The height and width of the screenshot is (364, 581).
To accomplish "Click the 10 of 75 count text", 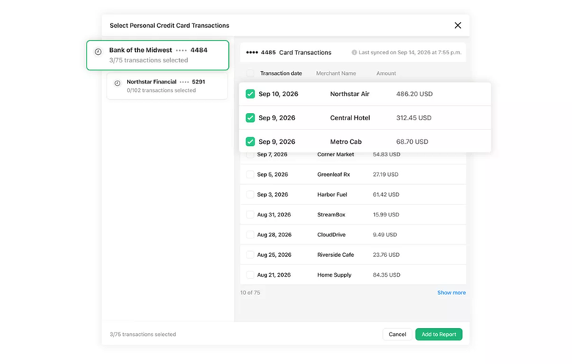I will (250, 293).
